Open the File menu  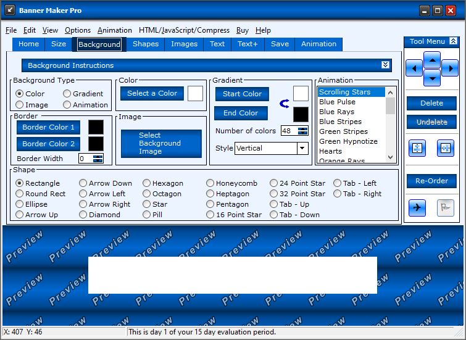11,30
